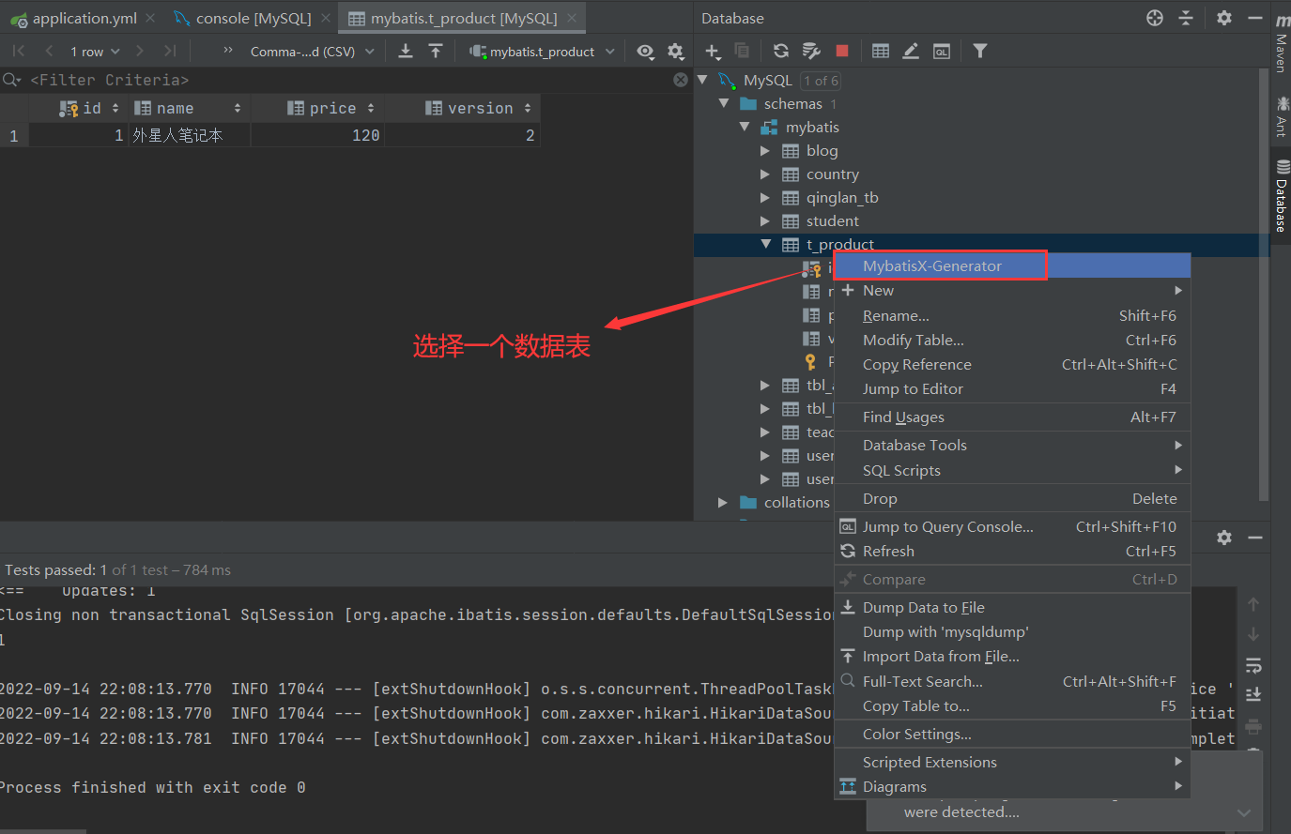Open the Diagrams submenu
This screenshot has width=1291, height=834.
pyautogui.click(x=1012, y=787)
